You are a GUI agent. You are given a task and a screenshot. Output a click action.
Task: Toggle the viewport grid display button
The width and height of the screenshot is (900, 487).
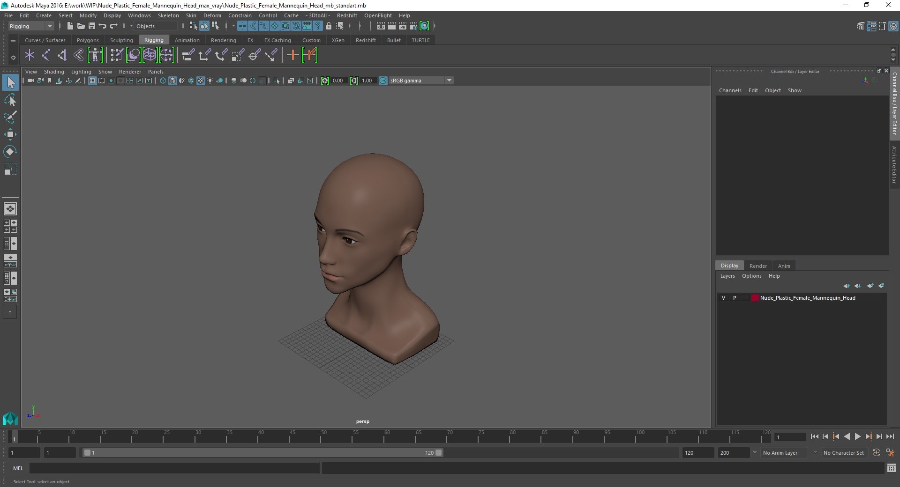tap(92, 81)
